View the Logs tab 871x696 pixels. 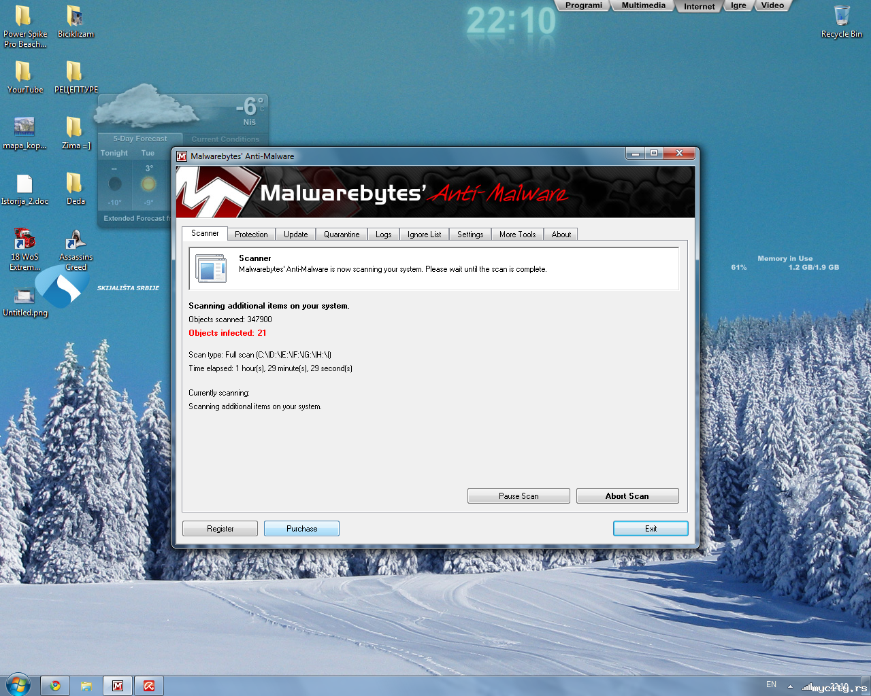[384, 234]
